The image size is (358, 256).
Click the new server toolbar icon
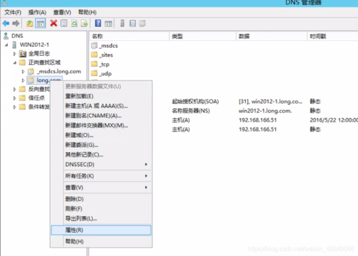point(123,23)
